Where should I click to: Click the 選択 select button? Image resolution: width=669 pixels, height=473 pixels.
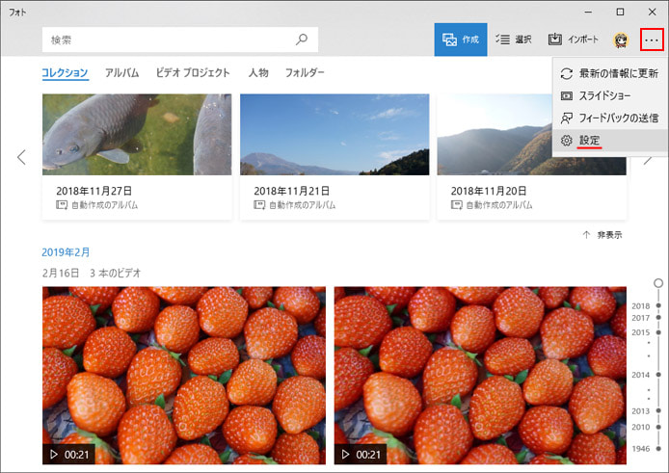[x=513, y=39]
